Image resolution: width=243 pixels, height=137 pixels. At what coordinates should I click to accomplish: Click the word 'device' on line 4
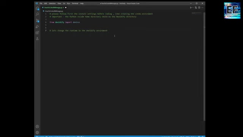point(76,22)
